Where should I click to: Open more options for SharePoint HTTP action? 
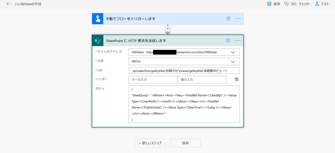coord(238,40)
